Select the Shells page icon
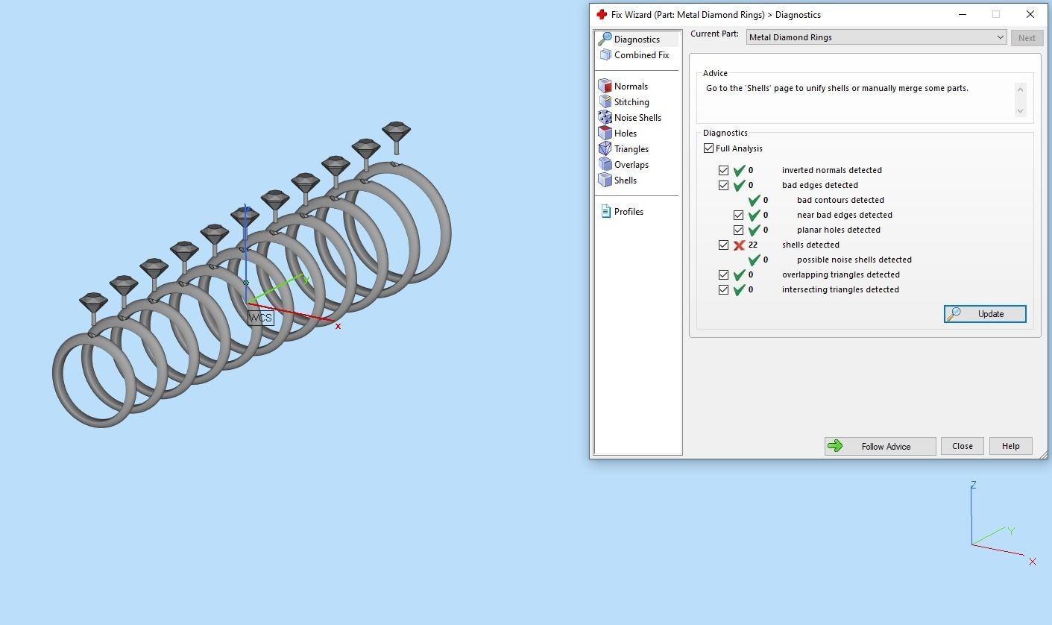This screenshot has height=625, width=1052. [x=605, y=180]
